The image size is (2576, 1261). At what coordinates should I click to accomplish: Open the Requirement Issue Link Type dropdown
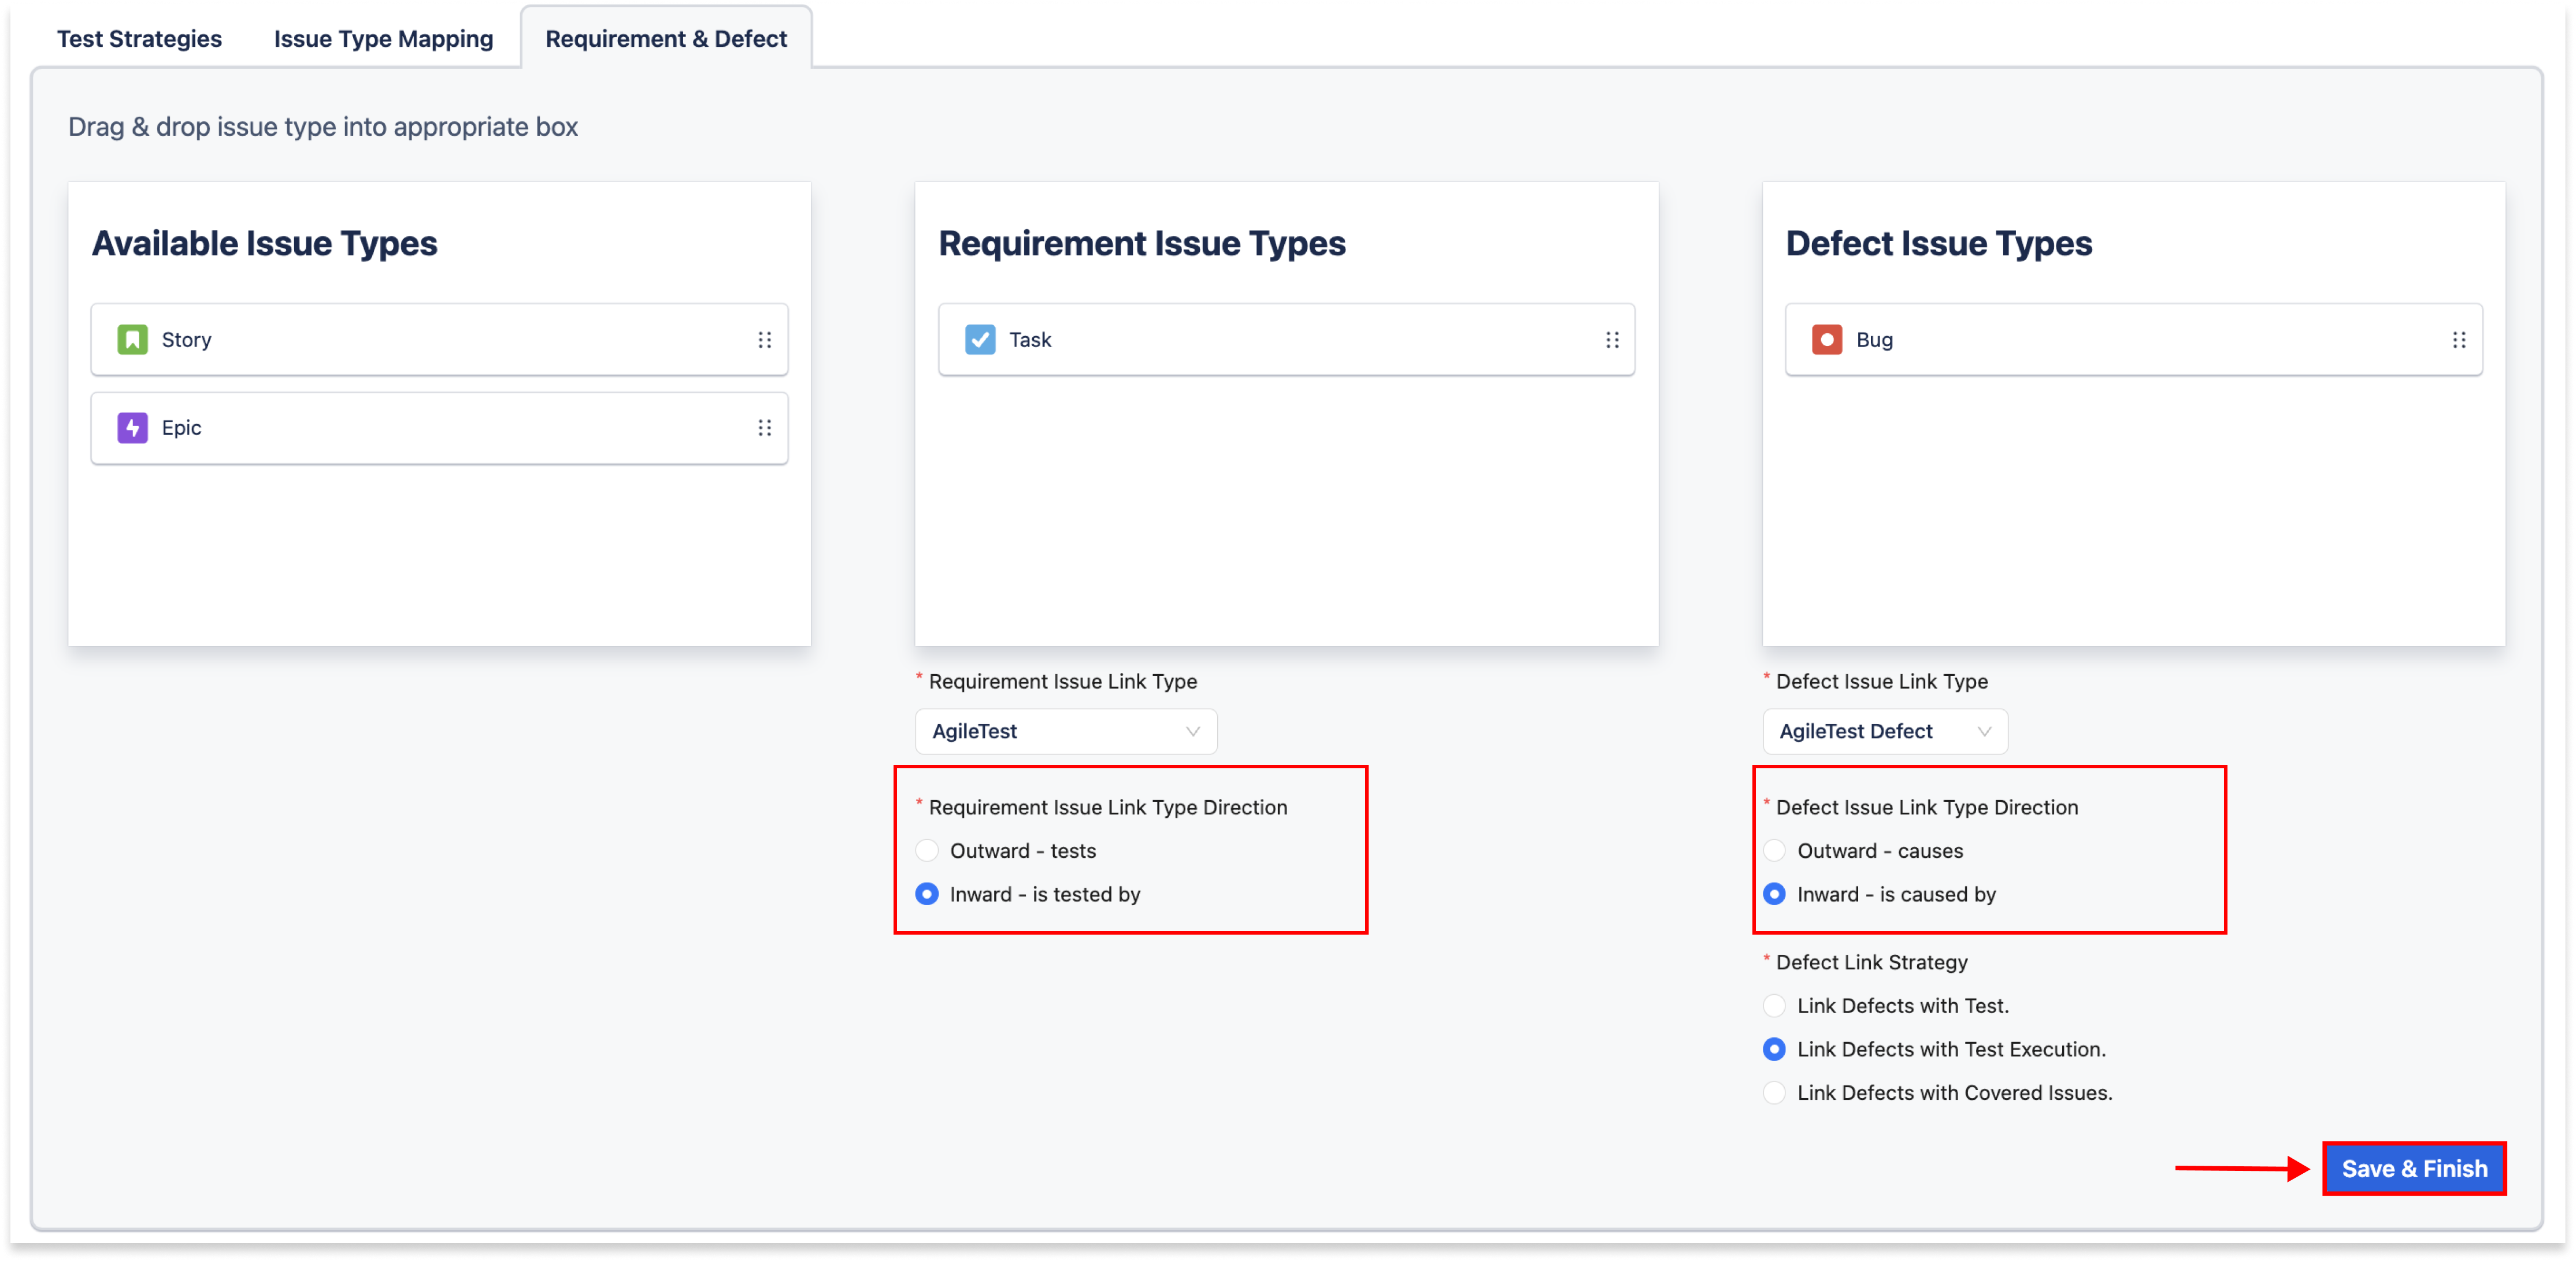[1065, 731]
